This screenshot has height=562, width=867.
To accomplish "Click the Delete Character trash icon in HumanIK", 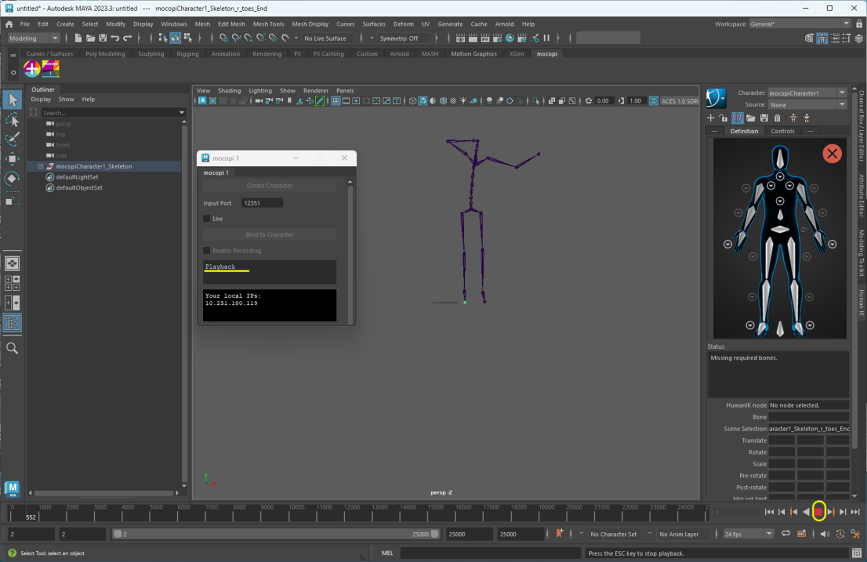I will [777, 118].
